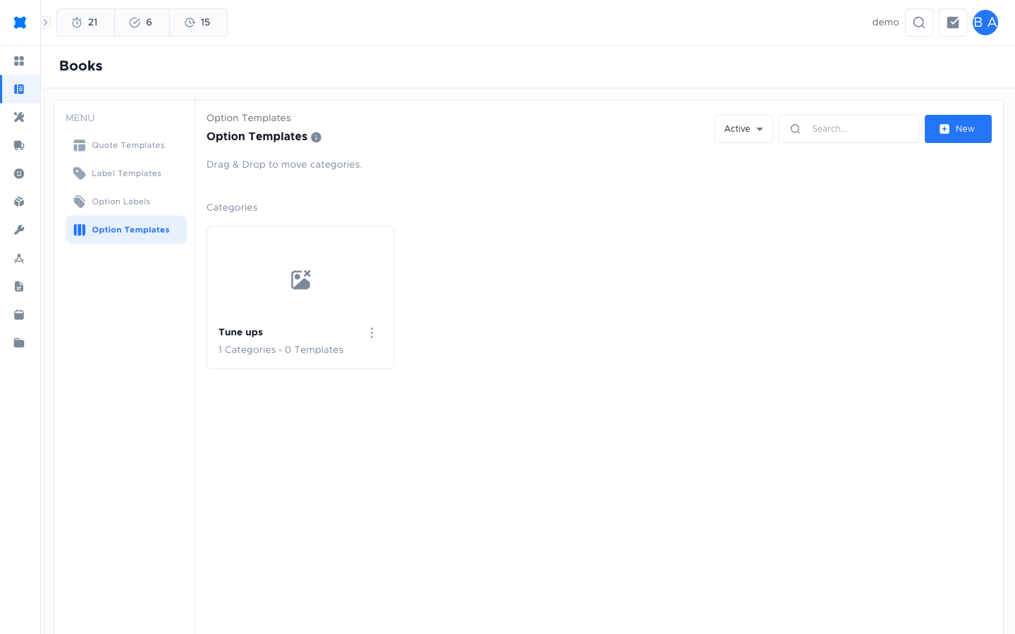Select the Books icon in sidebar
1015x634 pixels.
[x=19, y=89]
